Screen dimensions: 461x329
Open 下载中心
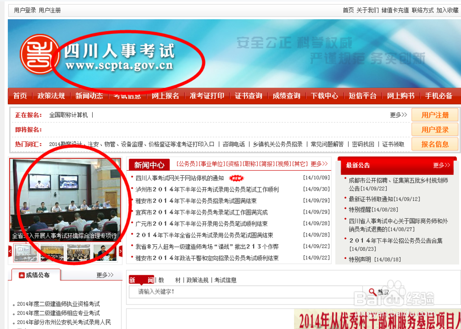coord(325,96)
